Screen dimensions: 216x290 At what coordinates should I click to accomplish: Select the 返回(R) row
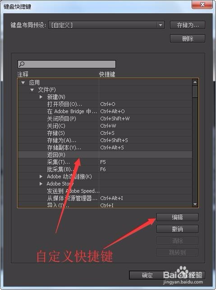click(105, 155)
